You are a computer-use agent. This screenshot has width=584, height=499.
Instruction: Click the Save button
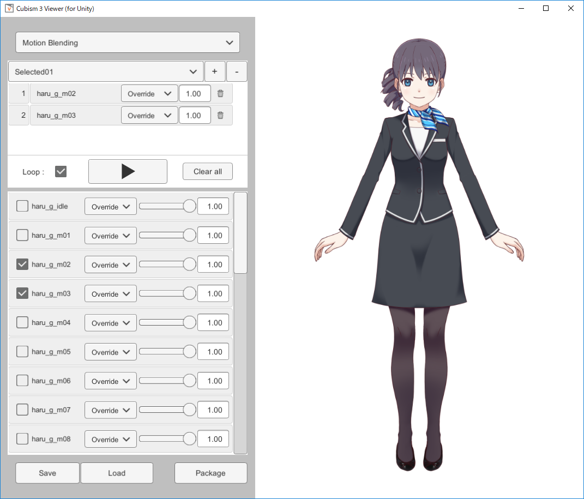[x=47, y=473]
